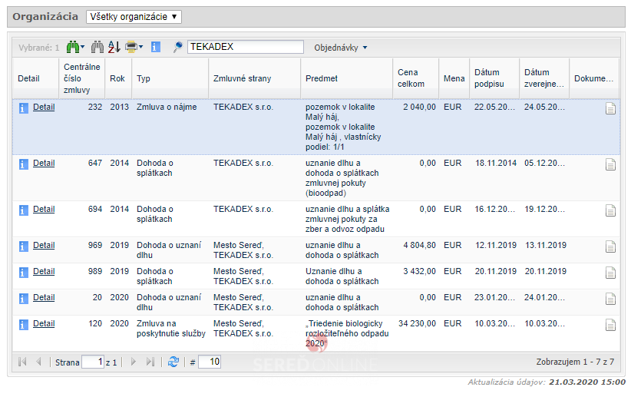Open Detail link for contract 989
The image size is (631, 397).
[44, 271]
